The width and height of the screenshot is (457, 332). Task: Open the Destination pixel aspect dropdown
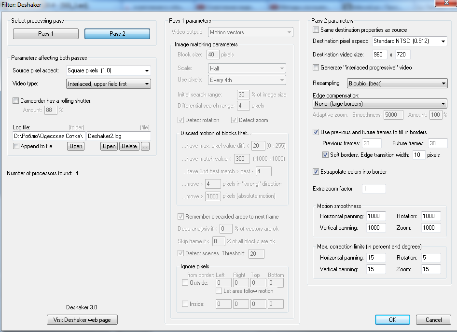[x=410, y=41]
